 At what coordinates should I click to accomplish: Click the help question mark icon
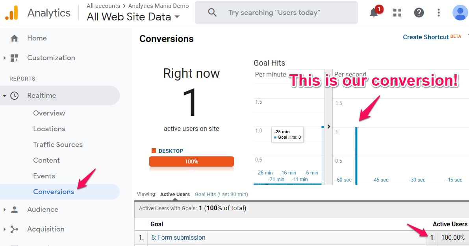(419, 13)
